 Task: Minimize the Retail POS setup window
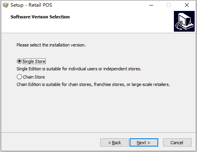[x=151, y=5]
